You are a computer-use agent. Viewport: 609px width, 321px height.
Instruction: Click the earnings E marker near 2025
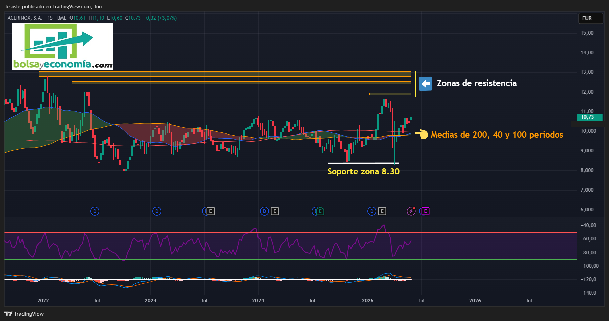382,211
